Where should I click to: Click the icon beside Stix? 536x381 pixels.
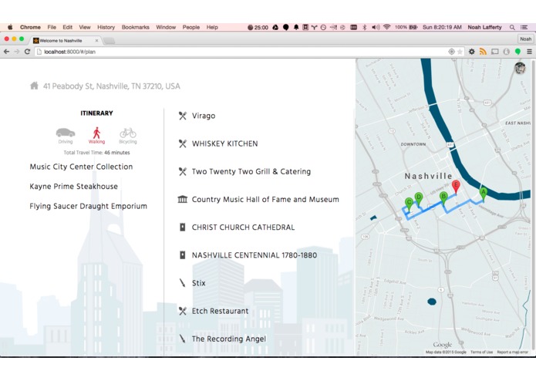click(x=183, y=283)
